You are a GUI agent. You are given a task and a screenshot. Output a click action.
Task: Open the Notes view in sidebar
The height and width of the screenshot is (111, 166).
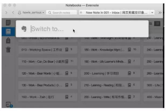[x=8, y=23]
